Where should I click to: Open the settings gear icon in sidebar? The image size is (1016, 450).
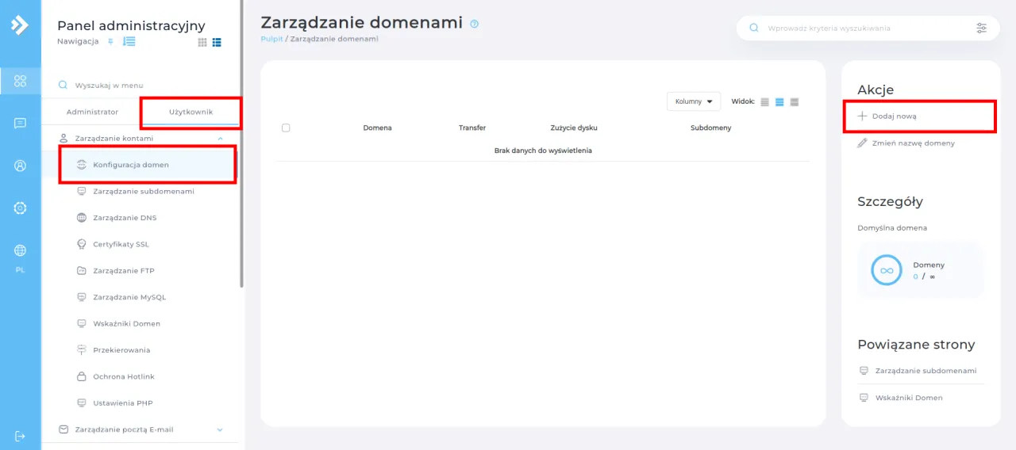20,208
